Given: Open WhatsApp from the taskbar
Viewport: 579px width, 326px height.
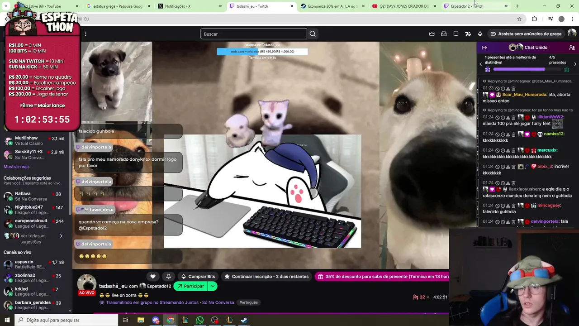Looking at the screenshot, I should click(x=200, y=320).
